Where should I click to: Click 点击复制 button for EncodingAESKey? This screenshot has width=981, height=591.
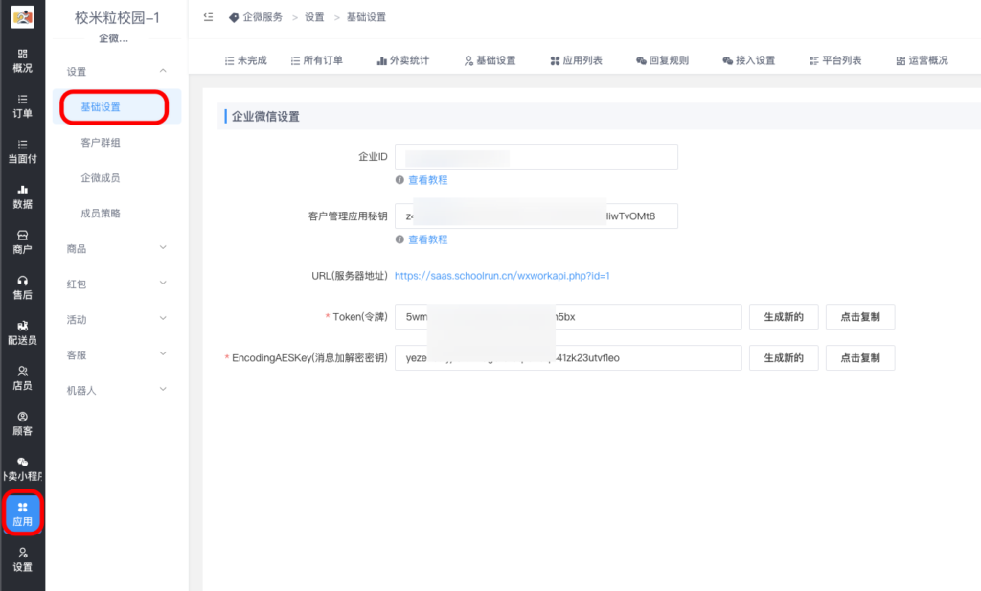click(x=859, y=358)
